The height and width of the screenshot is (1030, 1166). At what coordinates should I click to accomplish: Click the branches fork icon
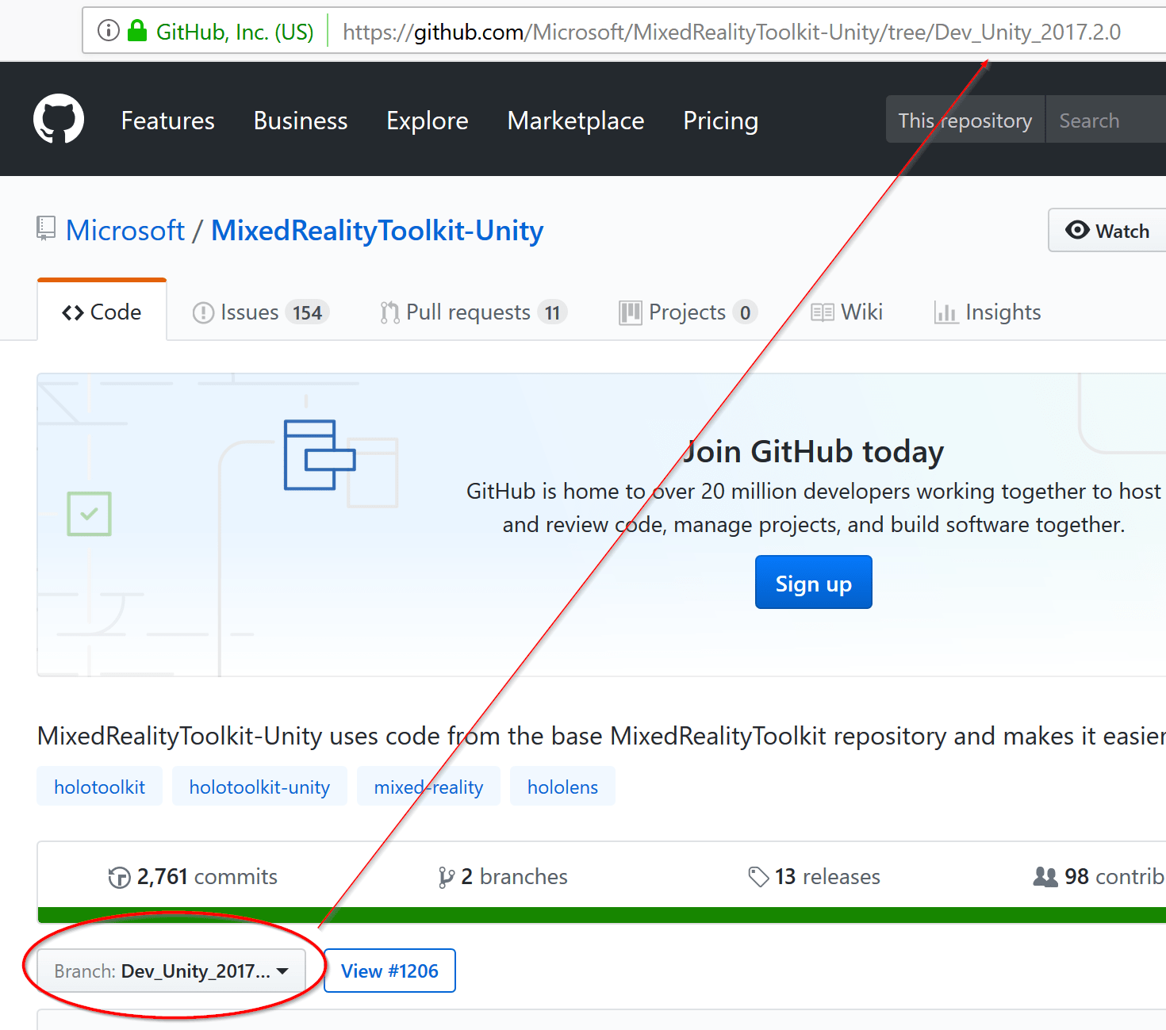(446, 877)
